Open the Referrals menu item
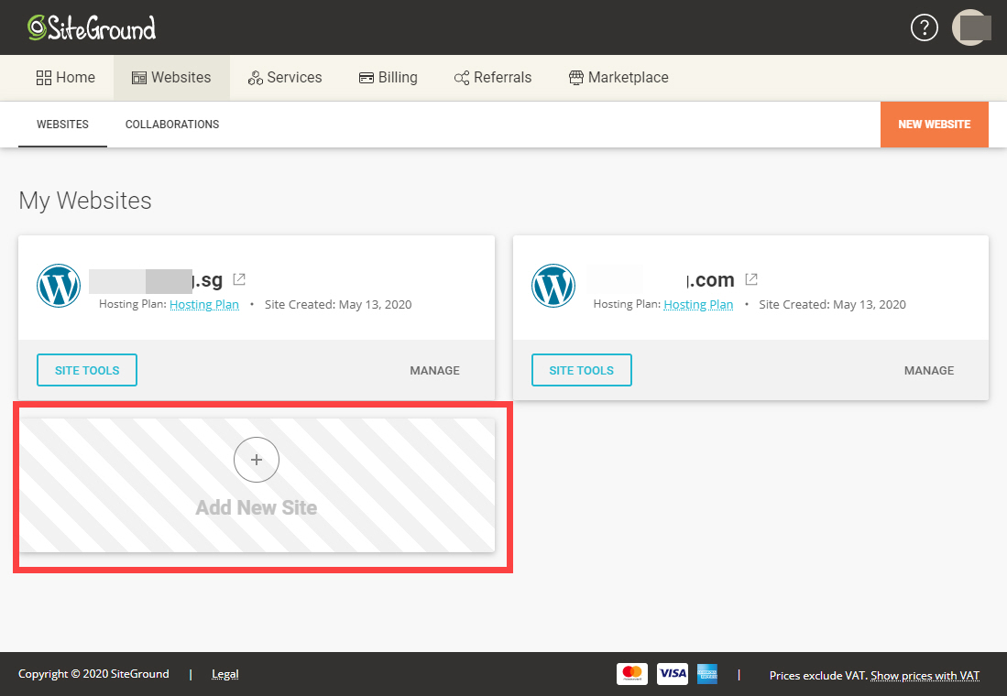Screen dimensions: 1007x696 pos(493,78)
